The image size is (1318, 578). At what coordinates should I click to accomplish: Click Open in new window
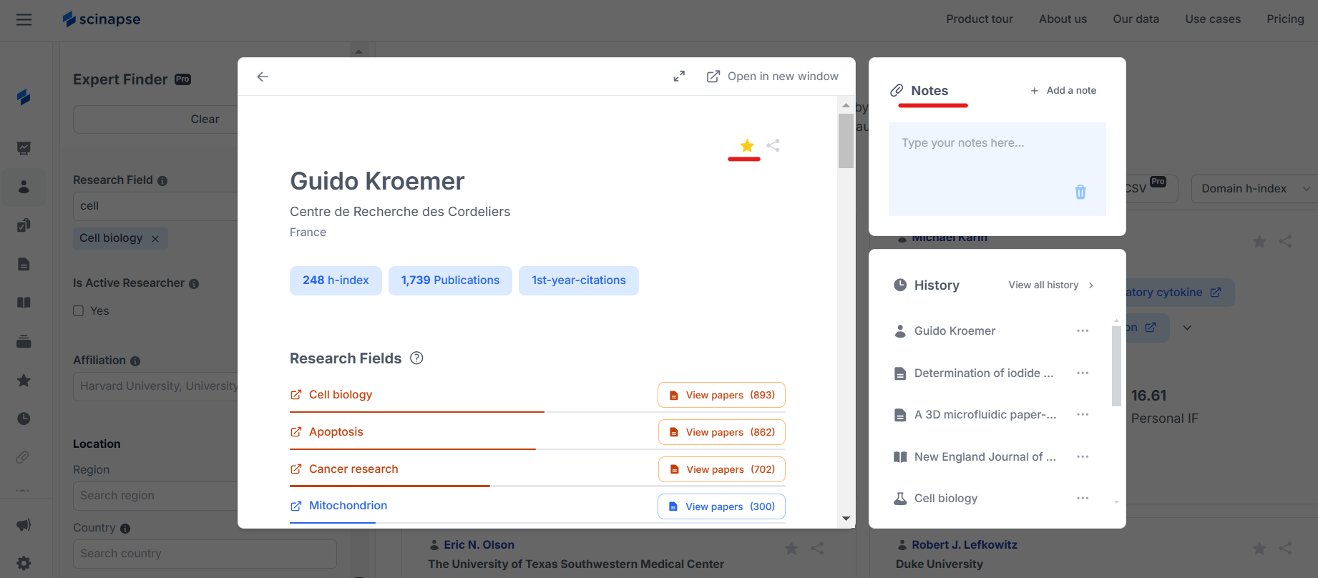pyautogui.click(x=772, y=77)
